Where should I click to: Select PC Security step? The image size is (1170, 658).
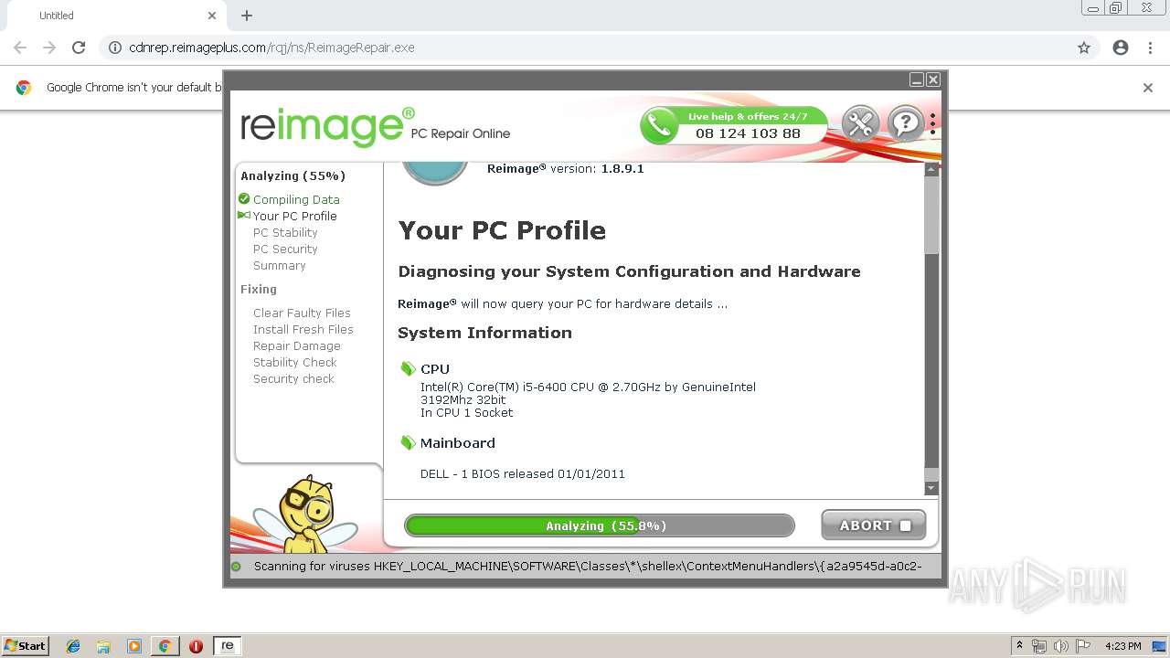pyautogui.click(x=285, y=249)
